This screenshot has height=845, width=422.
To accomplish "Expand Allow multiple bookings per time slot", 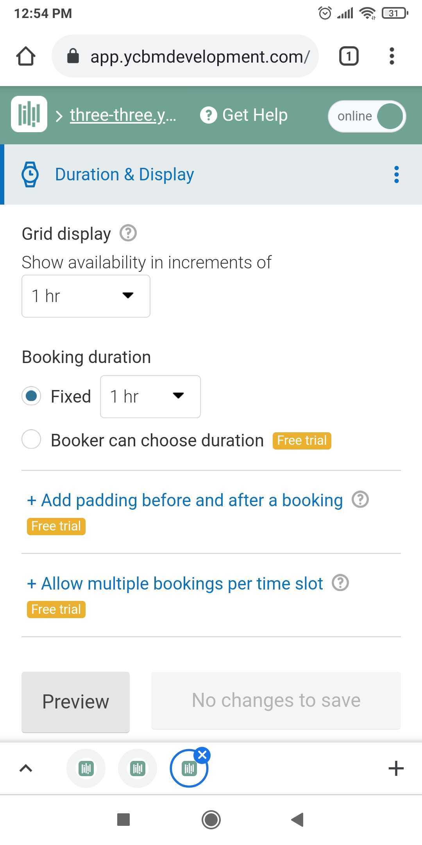I will click(x=175, y=583).
